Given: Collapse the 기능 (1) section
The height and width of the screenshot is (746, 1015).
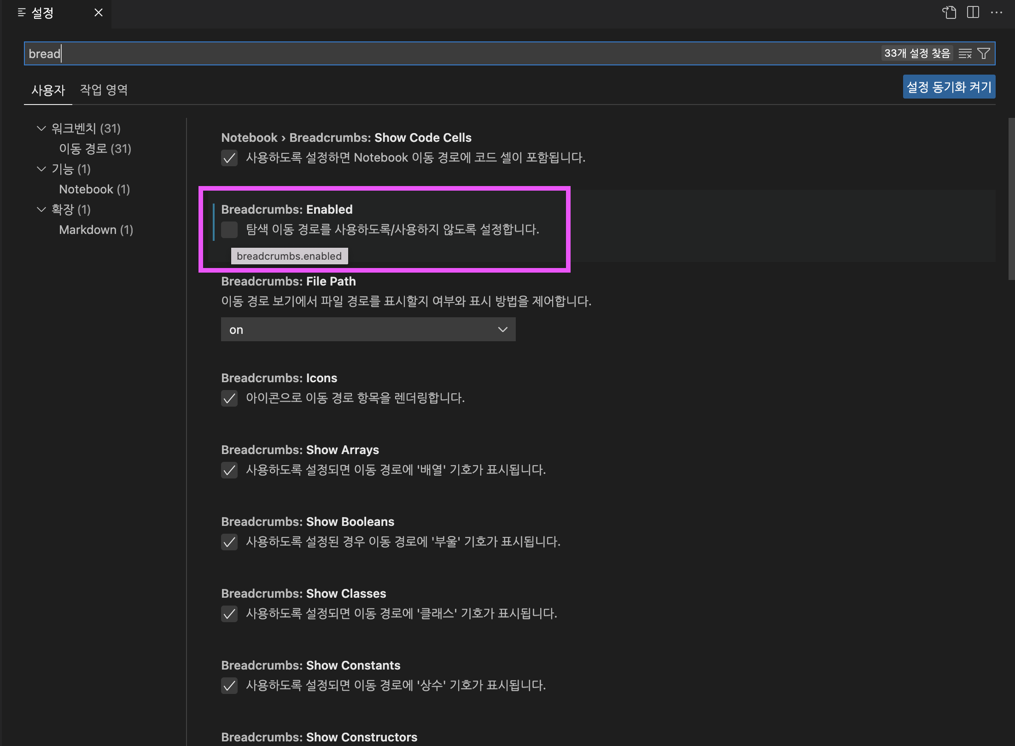Looking at the screenshot, I should pyautogui.click(x=41, y=169).
